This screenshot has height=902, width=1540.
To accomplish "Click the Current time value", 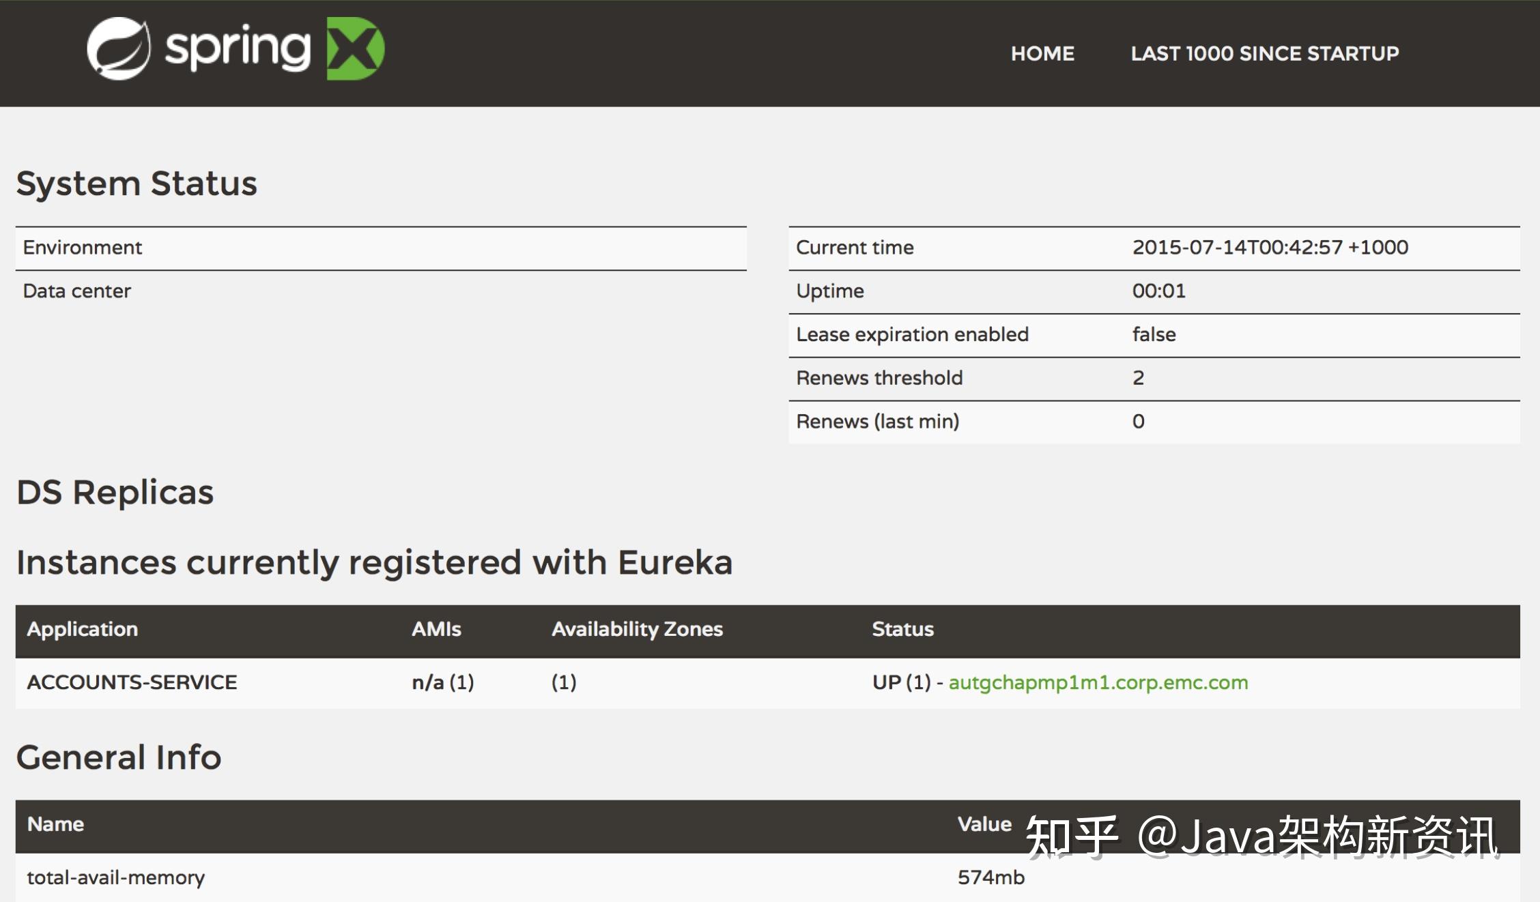I will [1270, 247].
